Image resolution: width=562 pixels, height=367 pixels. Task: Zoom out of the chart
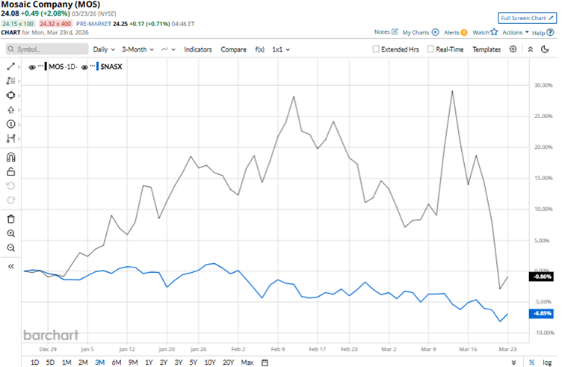tap(10, 248)
